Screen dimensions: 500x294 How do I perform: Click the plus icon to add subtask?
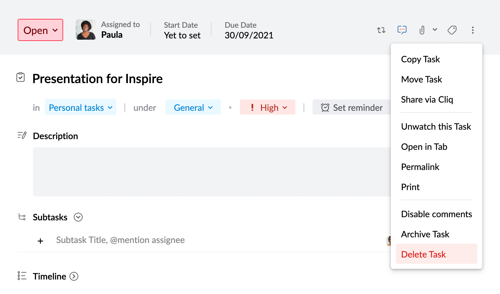[x=40, y=241]
